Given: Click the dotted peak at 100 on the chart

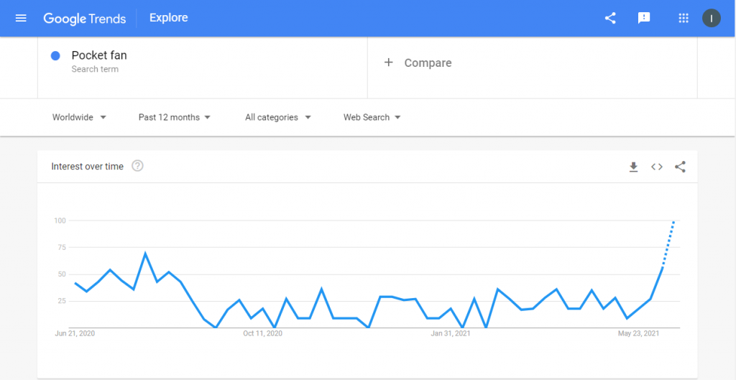Looking at the screenshot, I should coord(674,221).
